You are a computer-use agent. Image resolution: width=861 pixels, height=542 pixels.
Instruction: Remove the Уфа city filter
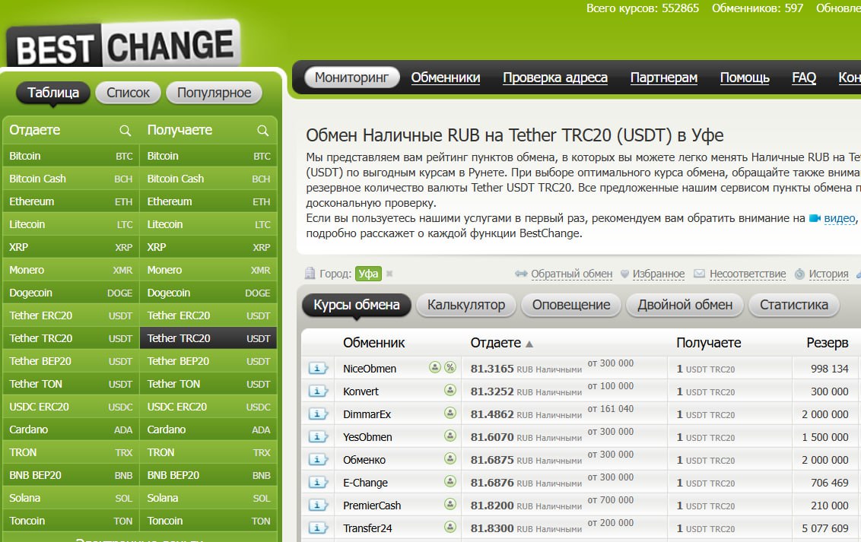tap(389, 273)
